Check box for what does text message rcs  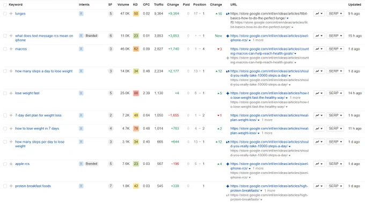click(5, 35)
